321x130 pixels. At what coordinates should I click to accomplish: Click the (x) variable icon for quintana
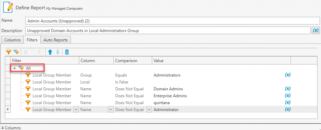(x=288, y=102)
